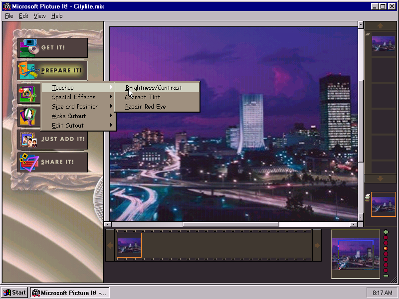This screenshot has height=299, width=399.
Task: Open the Share It! section
Action: 52,162
